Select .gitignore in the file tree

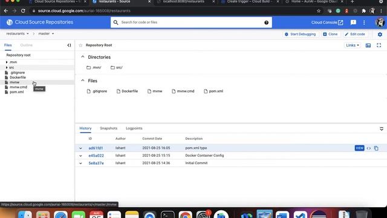(18, 73)
